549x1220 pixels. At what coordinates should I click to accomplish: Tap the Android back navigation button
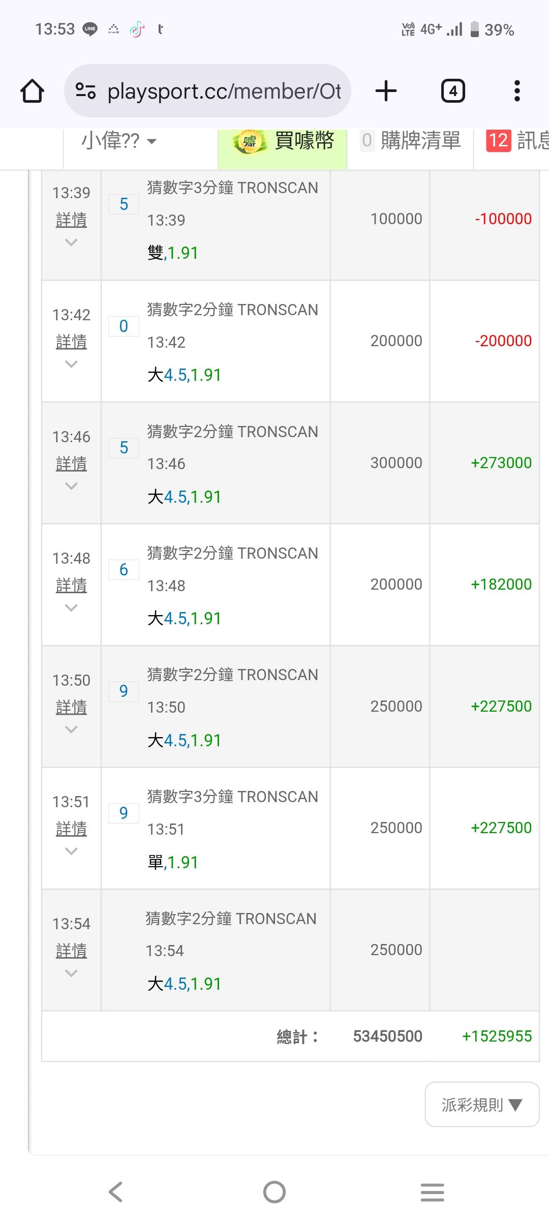116,1192
